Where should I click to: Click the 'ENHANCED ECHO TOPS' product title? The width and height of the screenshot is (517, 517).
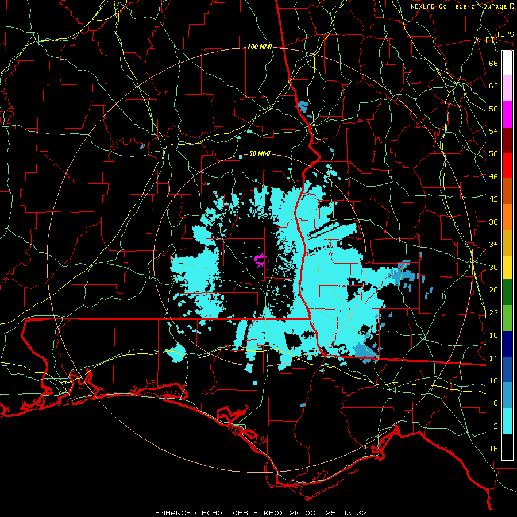point(202,513)
